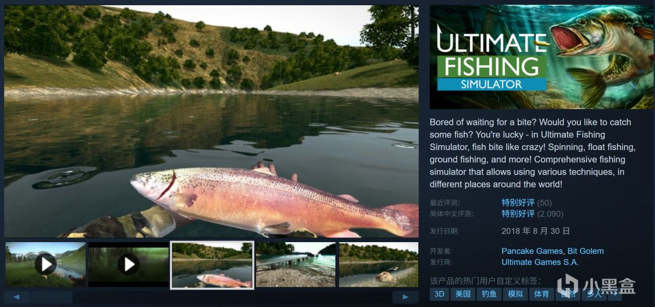The image size is (655, 307).
Task: Click the left scroll arrow under thumbnails
Action: click(x=17, y=297)
